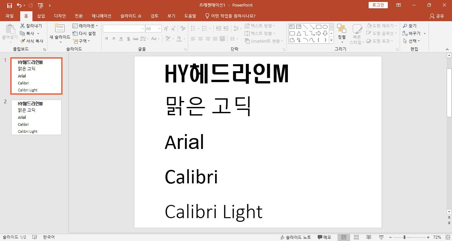Viewport: 452px width, 241px height.
Task: Click the 로그인 sign-in button
Action: [x=378, y=5]
